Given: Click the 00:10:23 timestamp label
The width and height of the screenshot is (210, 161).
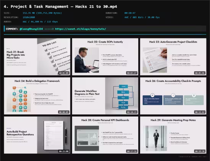Looking at the screenshot, I should coord(132,112).
